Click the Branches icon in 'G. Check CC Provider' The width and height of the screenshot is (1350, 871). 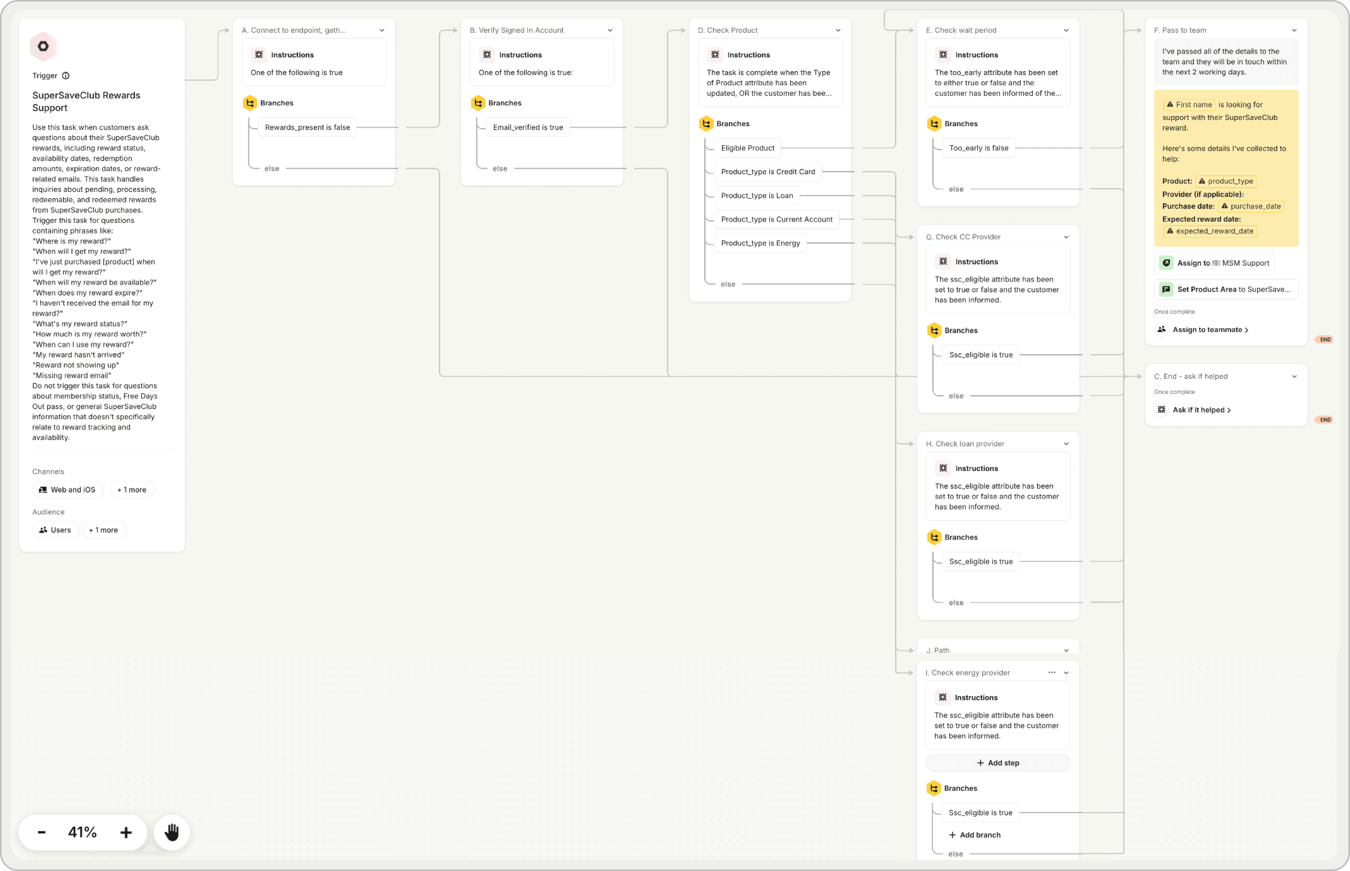click(x=934, y=330)
